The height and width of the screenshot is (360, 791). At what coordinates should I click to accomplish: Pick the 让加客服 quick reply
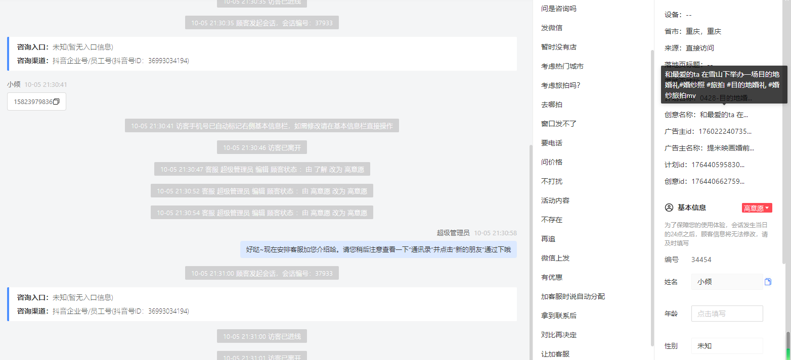pyautogui.click(x=555, y=354)
